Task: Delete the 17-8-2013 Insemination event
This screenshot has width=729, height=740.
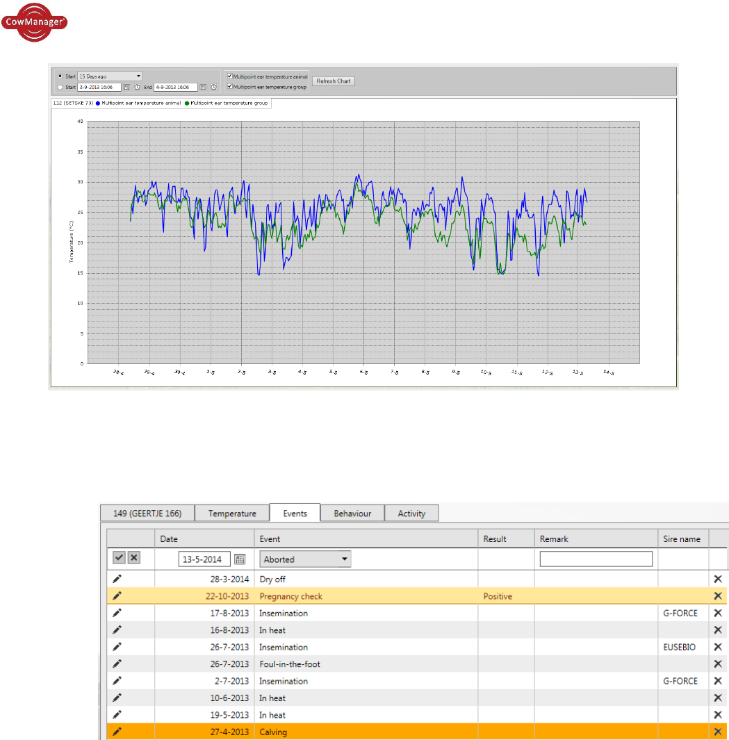Action: 718,613
